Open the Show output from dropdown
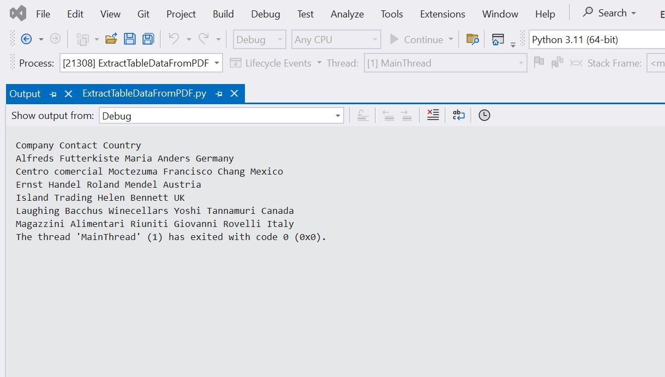The image size is (665, 377). point(338,115)
